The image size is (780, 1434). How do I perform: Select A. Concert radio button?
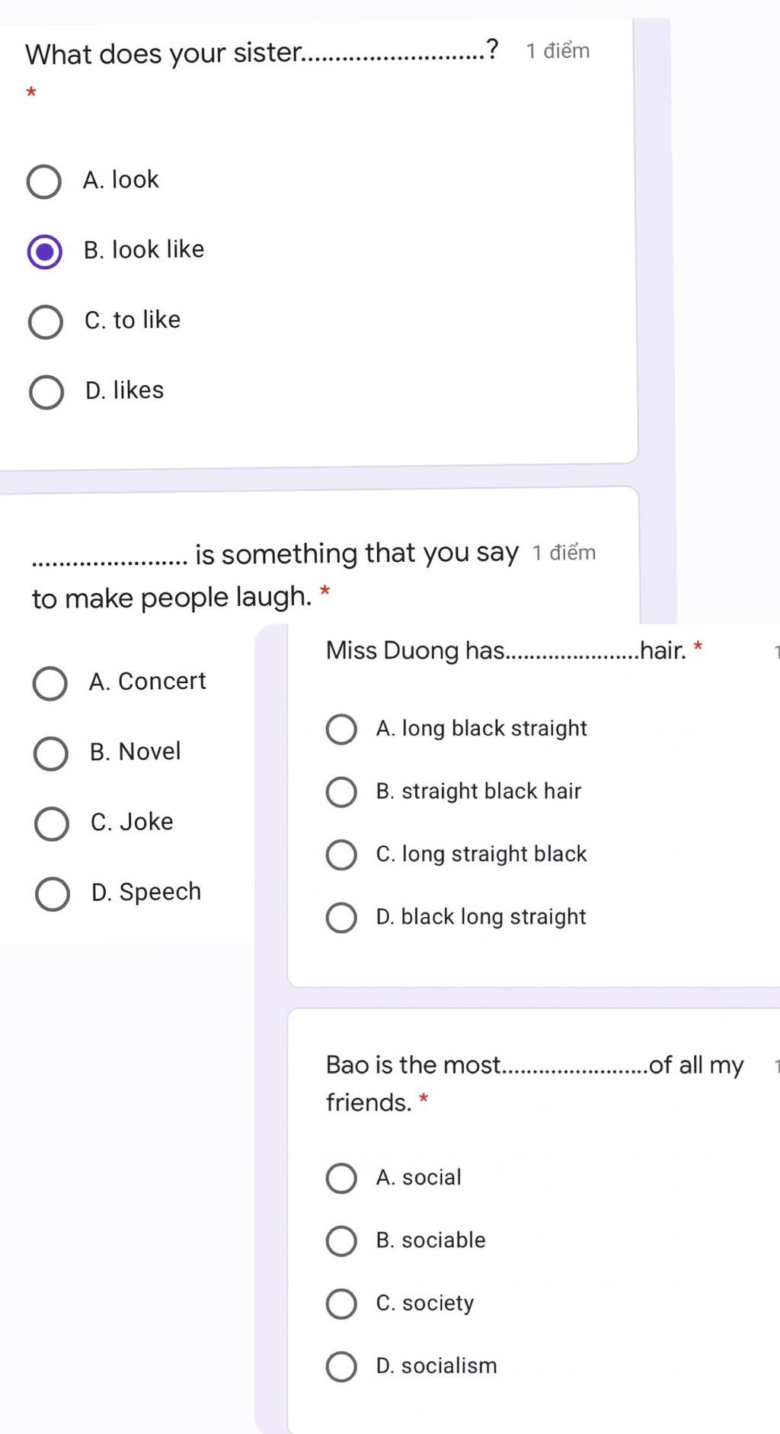click(x=50, y=683)
